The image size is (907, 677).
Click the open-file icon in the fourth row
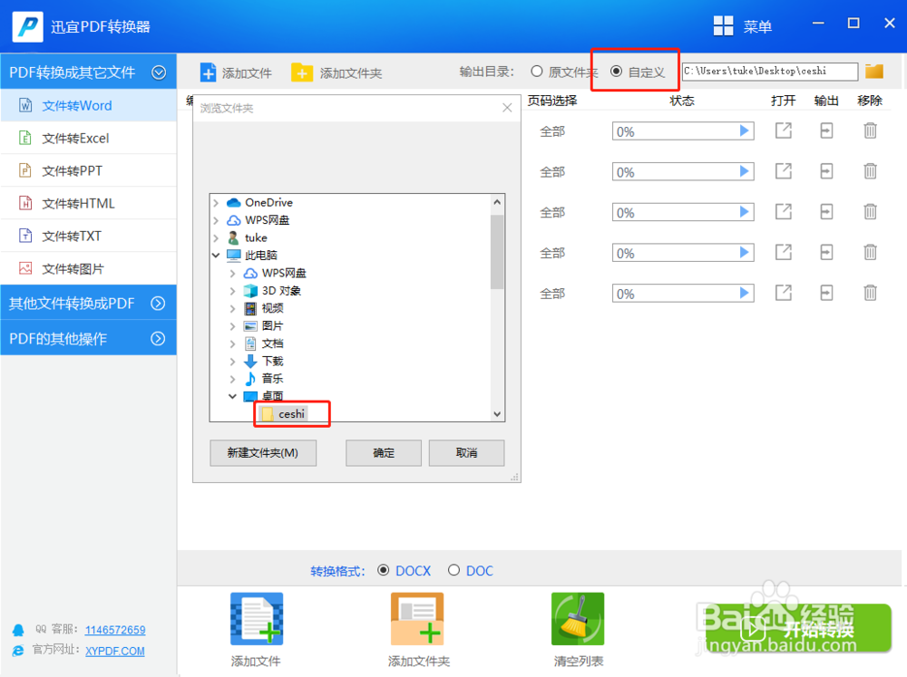coord(784,252)
